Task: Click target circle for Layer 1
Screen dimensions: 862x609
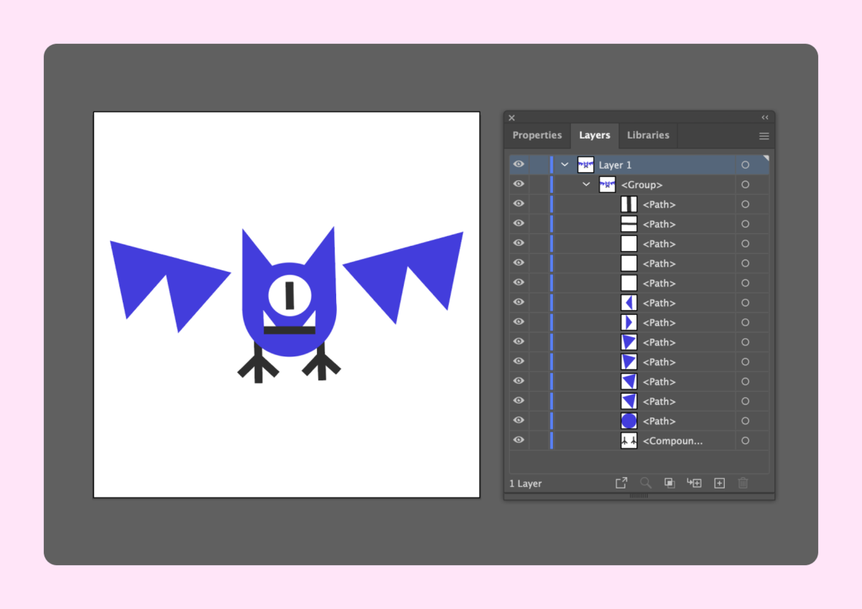Action: tap(745, 165)
